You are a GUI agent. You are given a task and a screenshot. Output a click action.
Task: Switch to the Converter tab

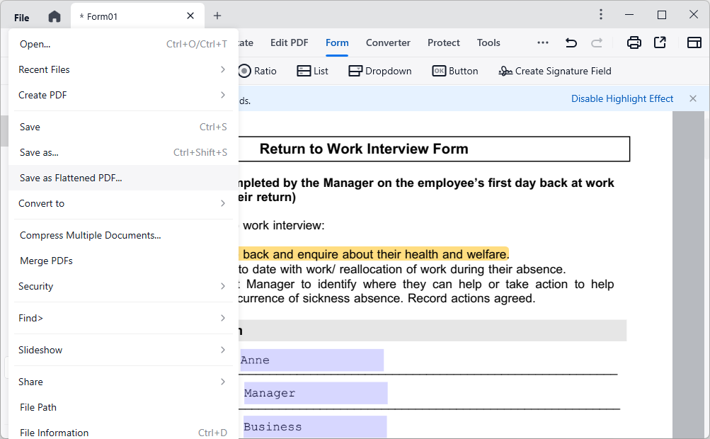[x=388, y=42]
